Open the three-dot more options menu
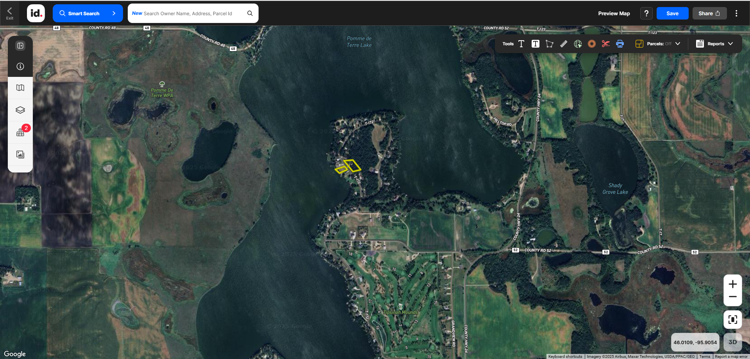 point(736,13)
